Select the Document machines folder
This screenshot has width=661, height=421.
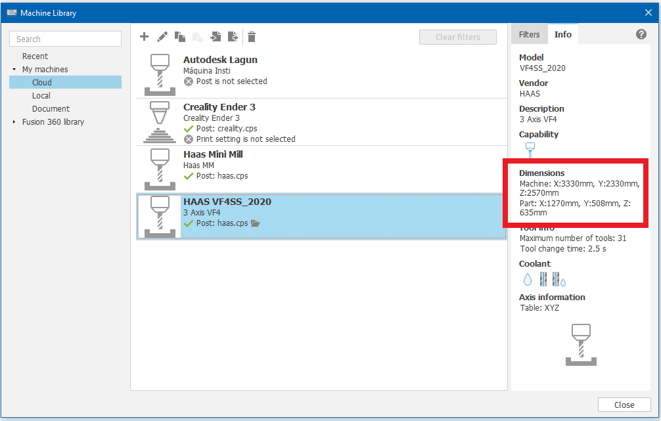pyautogui.click(x=51, y=109)
